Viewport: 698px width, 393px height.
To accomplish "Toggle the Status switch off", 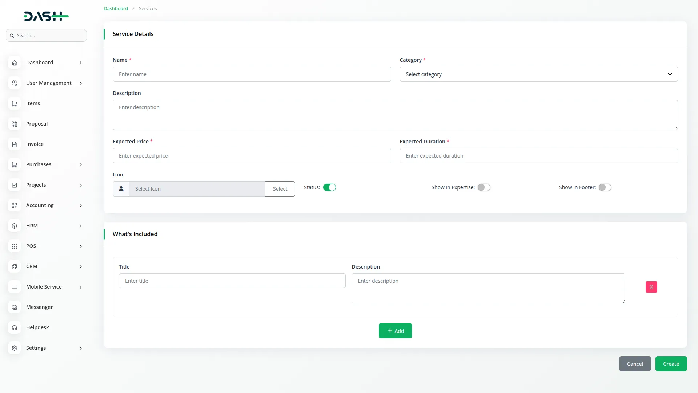I will tap(330, 187).
